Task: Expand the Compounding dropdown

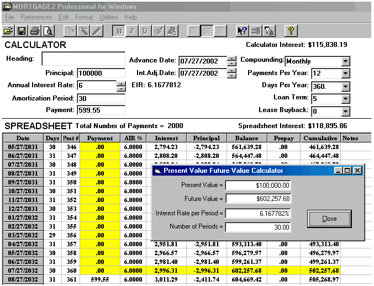Action: coord(345,61)
